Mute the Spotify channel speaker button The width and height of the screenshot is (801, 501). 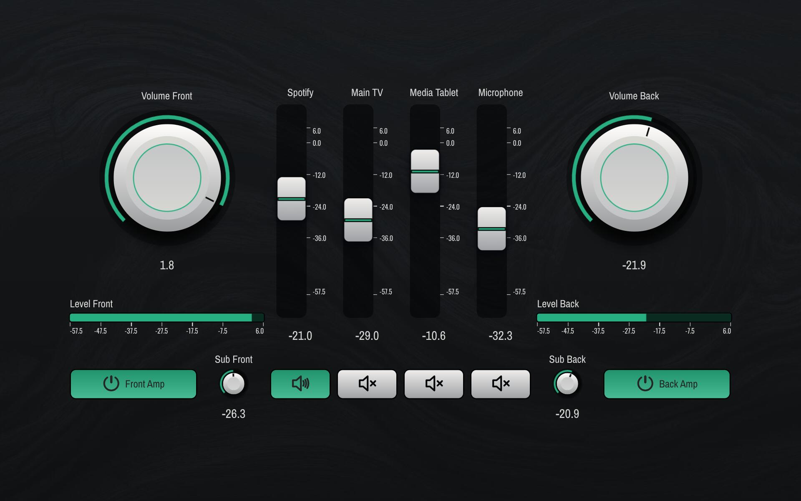click(x=300, y=384)
